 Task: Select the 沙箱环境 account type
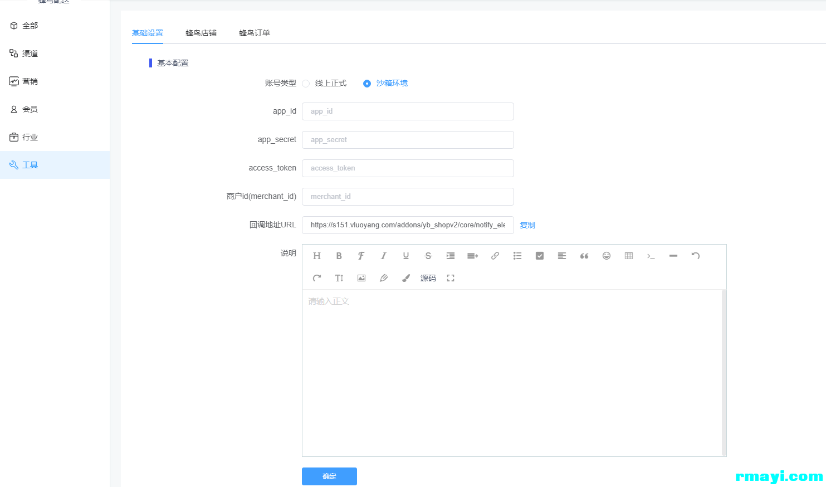(x=385, y=84)
